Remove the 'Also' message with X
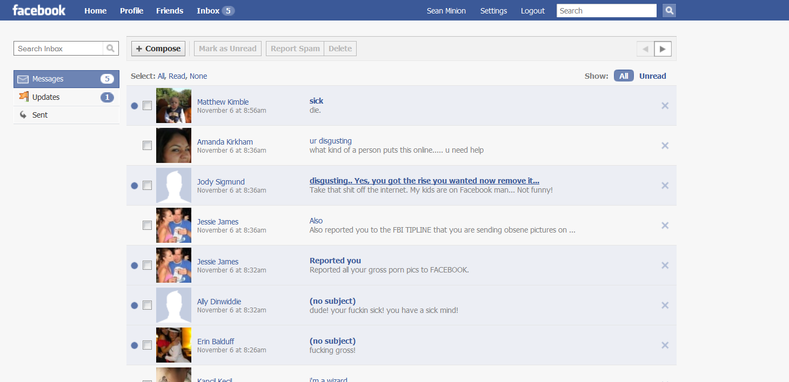 pos(665,226)
